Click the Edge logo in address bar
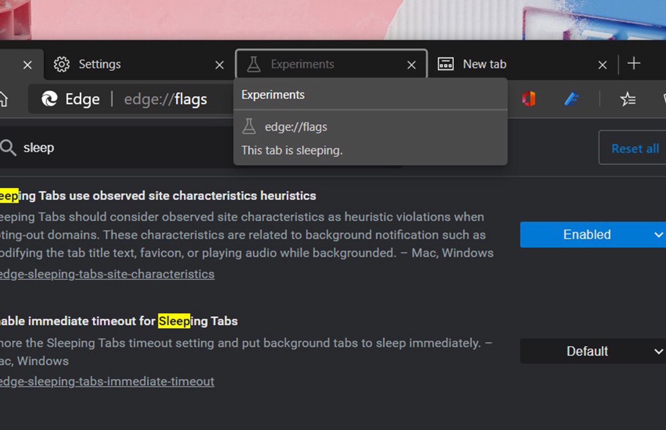Image resolution: width=666 pixels, height=430 pixels. [50, 99]
